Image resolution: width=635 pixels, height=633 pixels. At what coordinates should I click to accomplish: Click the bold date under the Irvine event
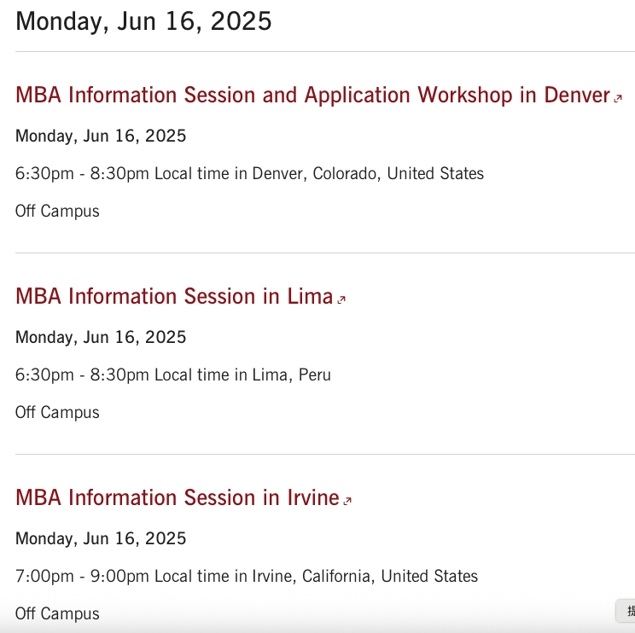(101, 538)
